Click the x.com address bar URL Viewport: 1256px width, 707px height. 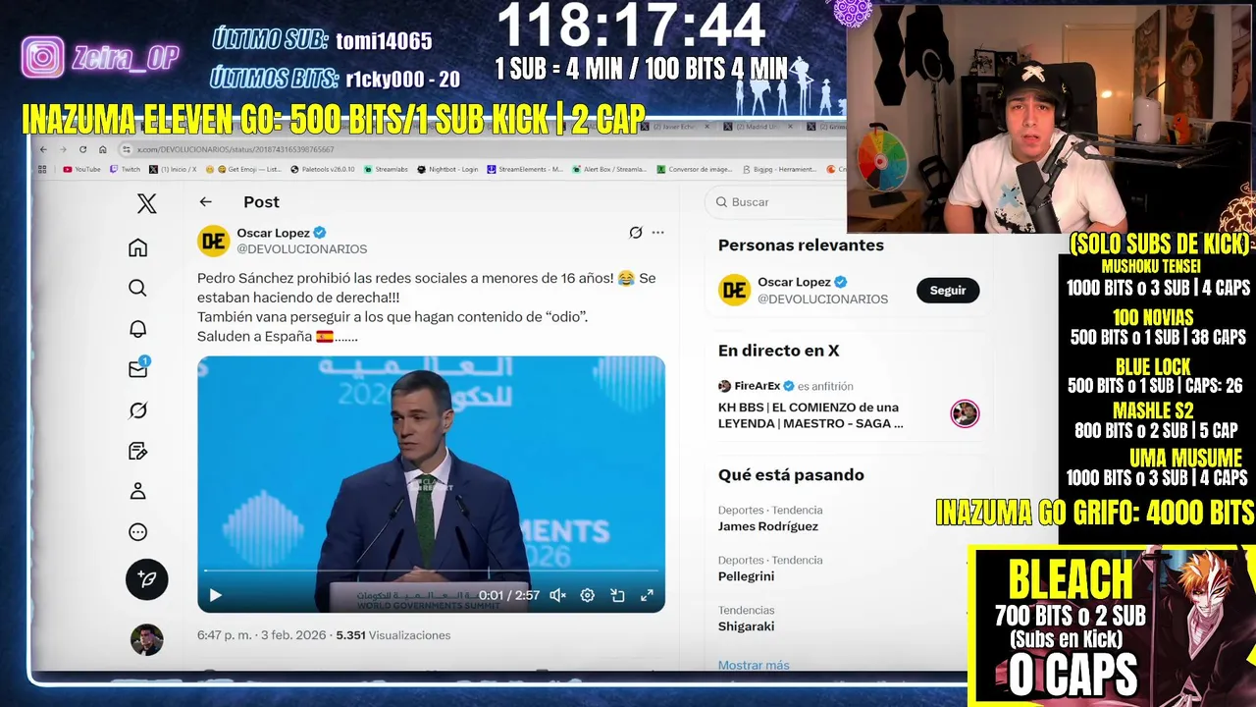[x=235, y=149]
